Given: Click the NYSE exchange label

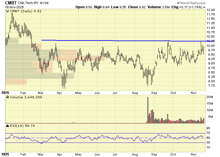Looking at the screenshot, I should coord(44,3).
